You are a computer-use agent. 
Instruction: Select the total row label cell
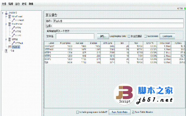pyautogui.click(x=51, y=62)
